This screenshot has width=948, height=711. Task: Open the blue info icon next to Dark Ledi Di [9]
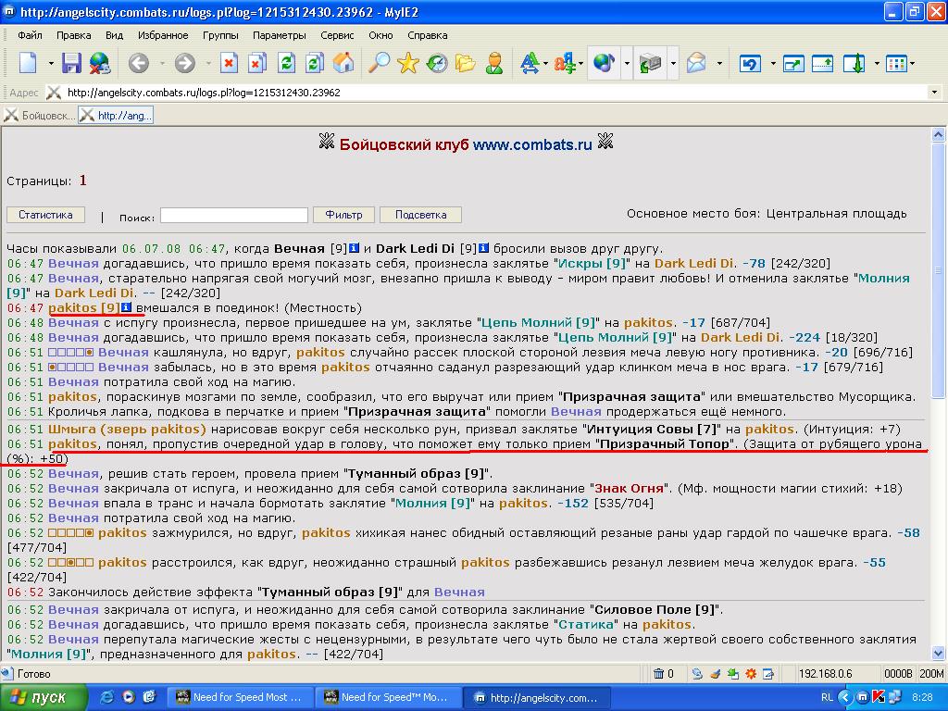tap(483, 248)
